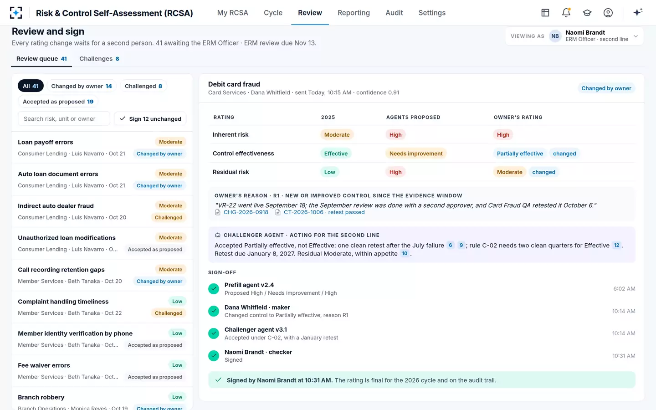Select Indirect auto dealer fraud row
Image resolution: width=656 pixels, height=410 pixels.
102,211
